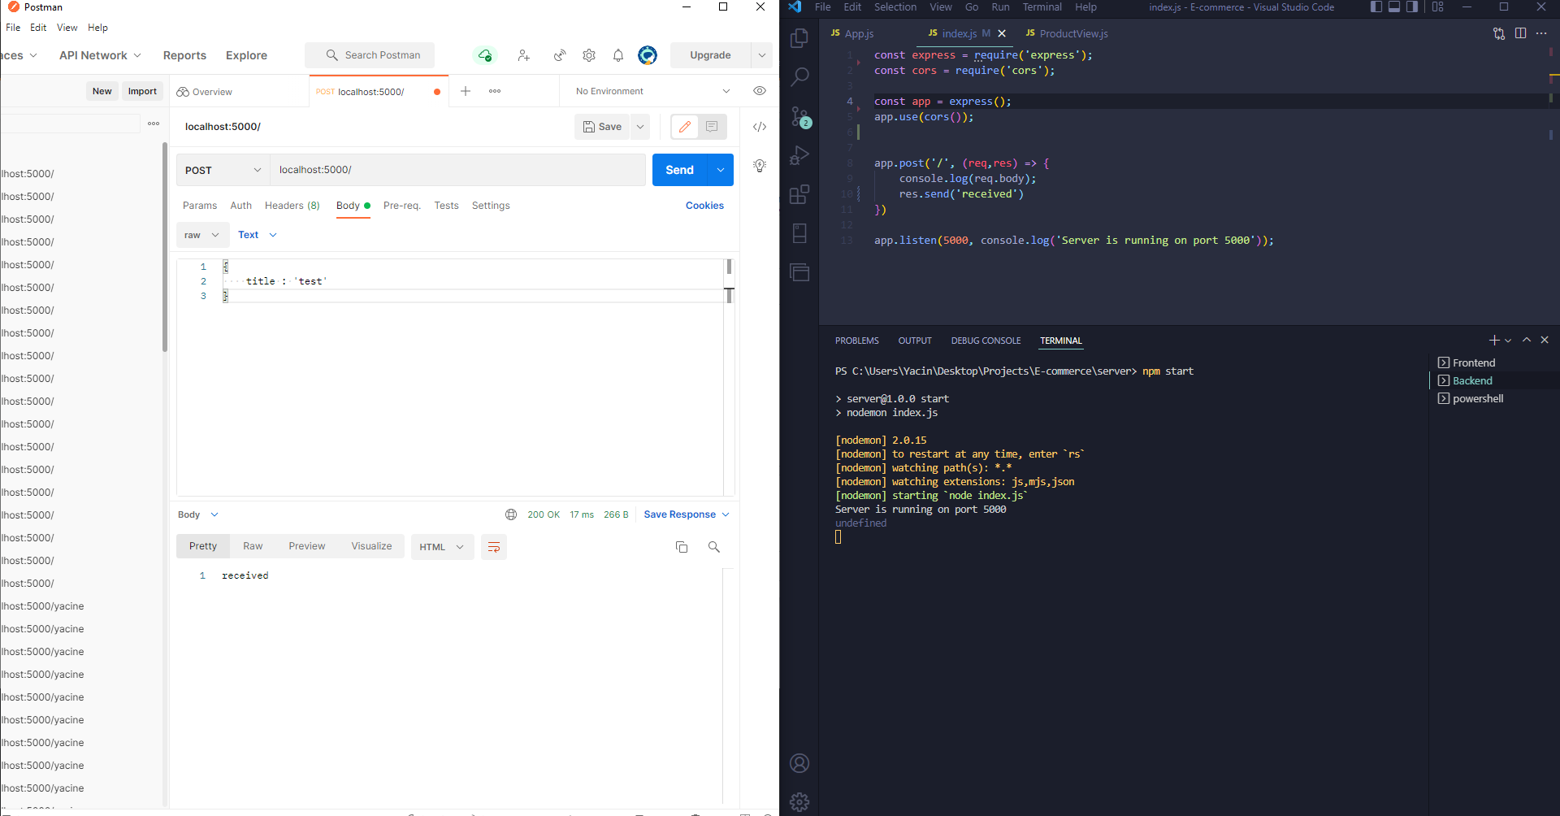The width and height of the screenshot is (1560, 816).
Task: Expand Send button dropdown arrow
Action: (721, 170)
